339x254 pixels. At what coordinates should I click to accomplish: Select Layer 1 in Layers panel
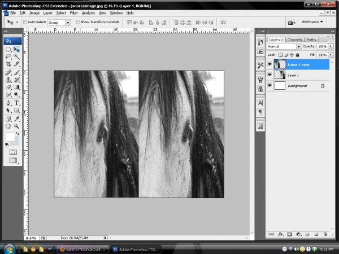pos(298,75)
